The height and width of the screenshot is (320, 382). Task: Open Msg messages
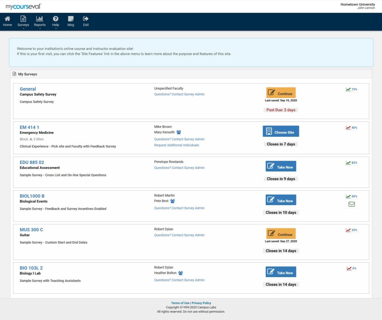[71, 21]
